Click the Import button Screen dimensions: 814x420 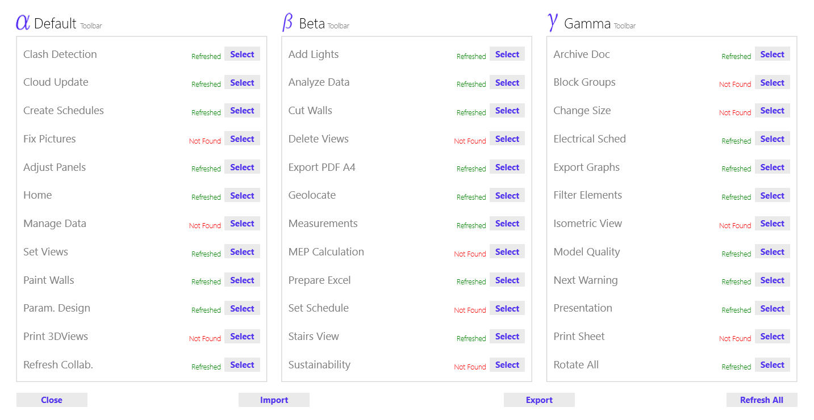[x=274, y=400]
